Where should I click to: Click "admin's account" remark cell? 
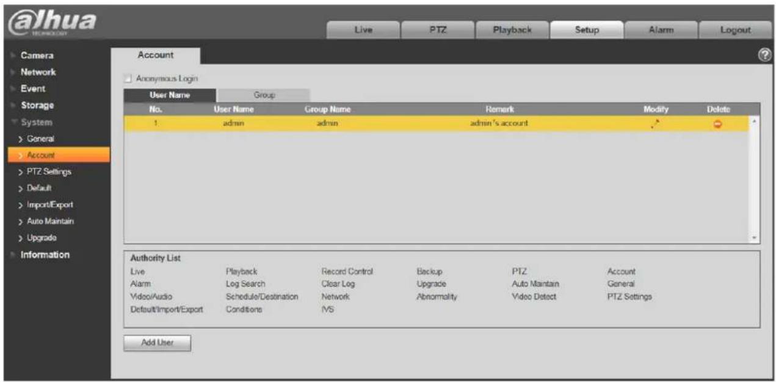pos(499,123)
